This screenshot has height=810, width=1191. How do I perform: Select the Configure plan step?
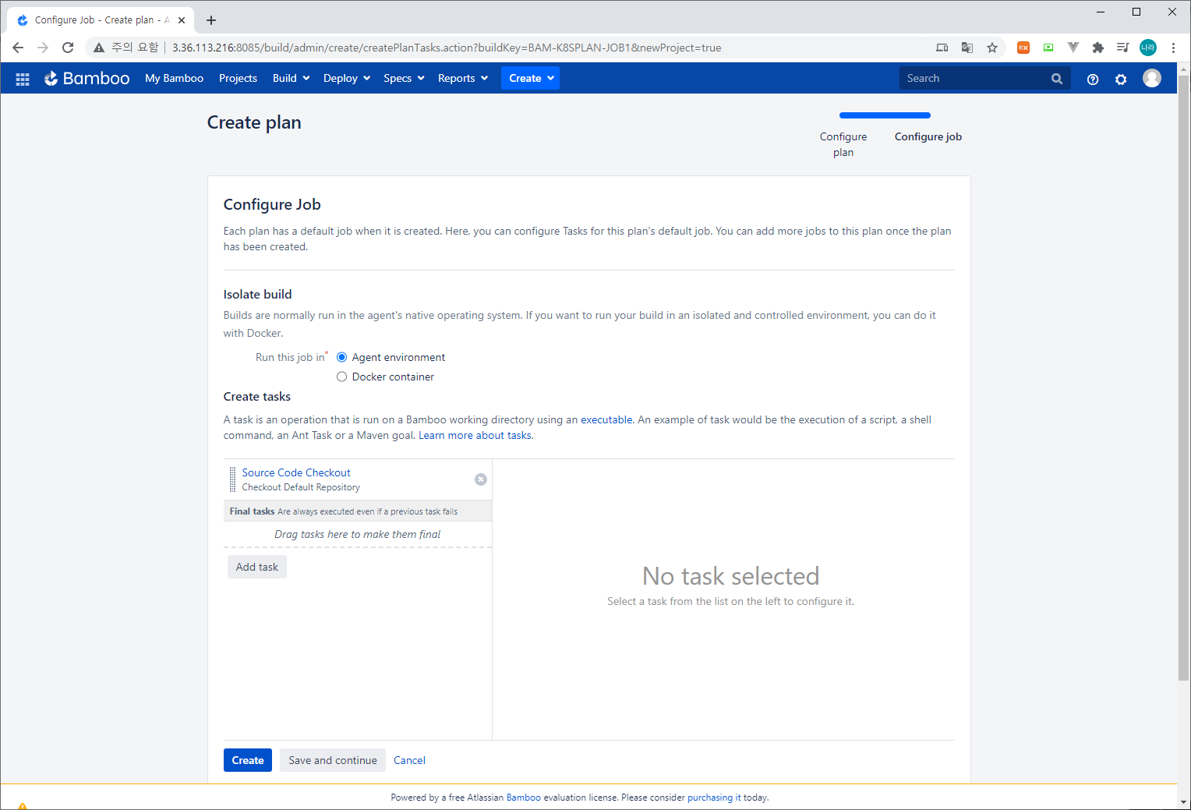pos(843,144)
